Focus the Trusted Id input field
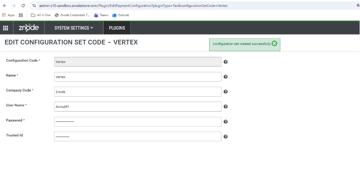This screenshot has width=360, height=177. pos(138,137)
